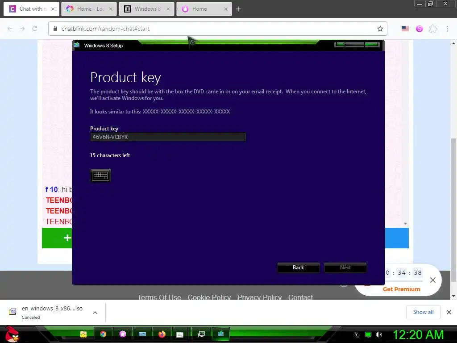457x343 pixels.
Task: Click Show all downloads
Action: click(423, 312)
